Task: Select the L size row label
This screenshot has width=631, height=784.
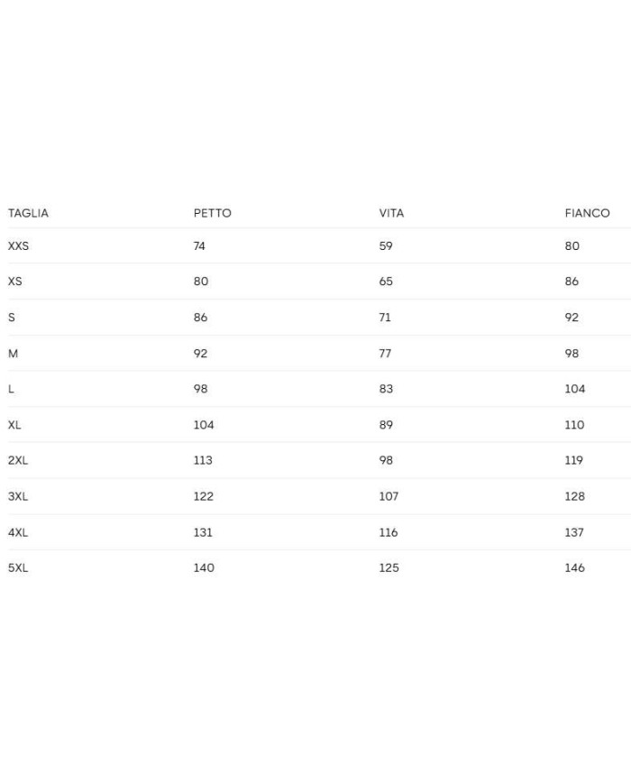Action: point(11,389)
